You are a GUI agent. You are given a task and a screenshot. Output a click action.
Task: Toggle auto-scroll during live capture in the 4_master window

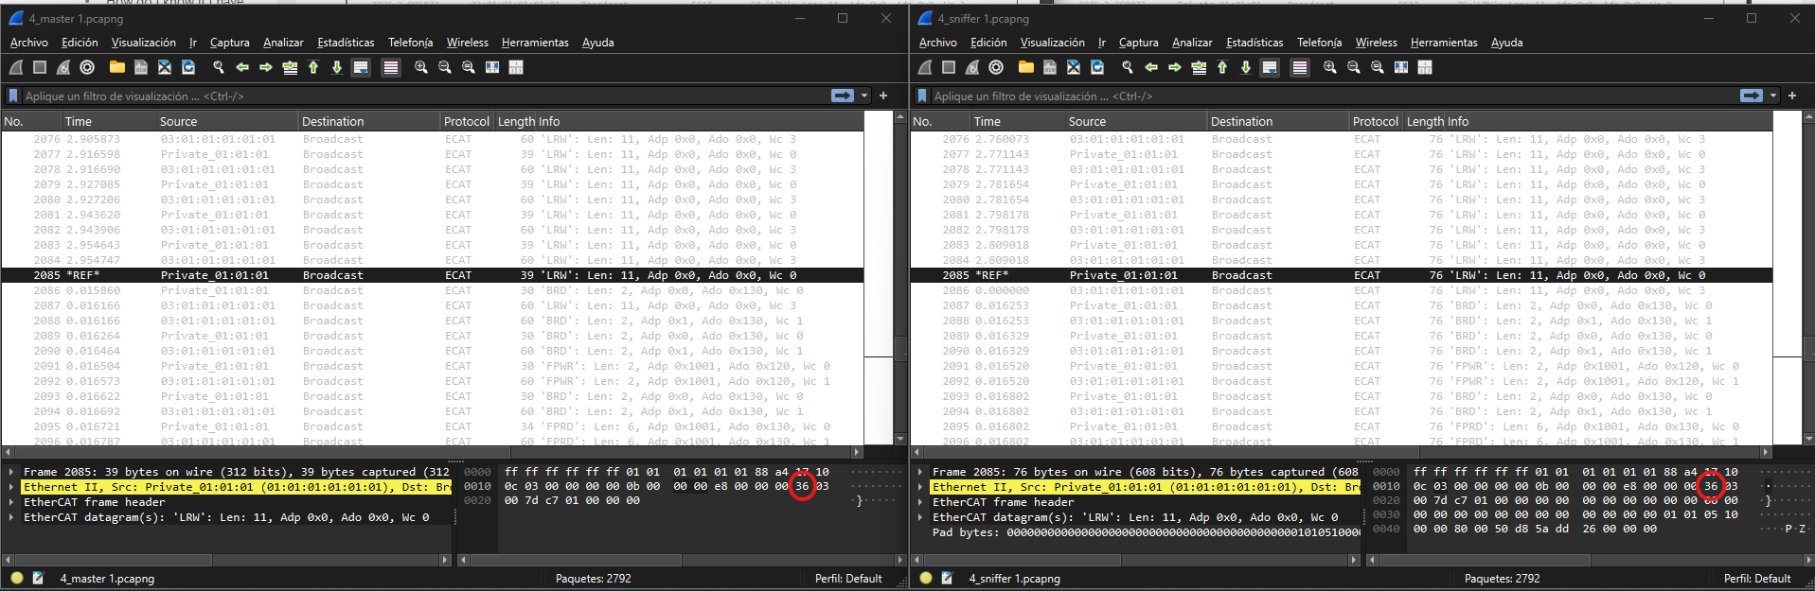coord(361,67)
